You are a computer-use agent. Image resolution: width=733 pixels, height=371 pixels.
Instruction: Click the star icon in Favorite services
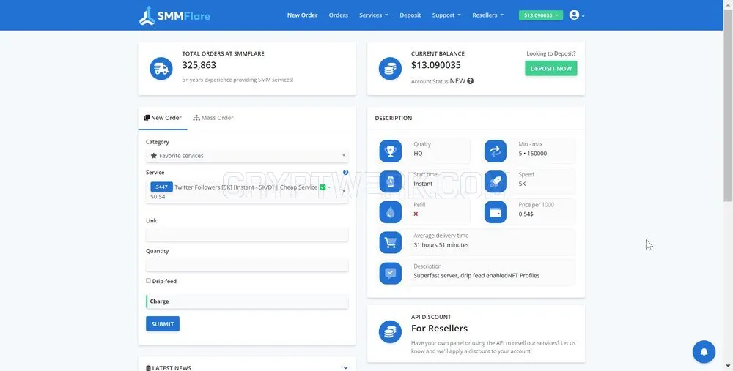click(x=154, y=156)
